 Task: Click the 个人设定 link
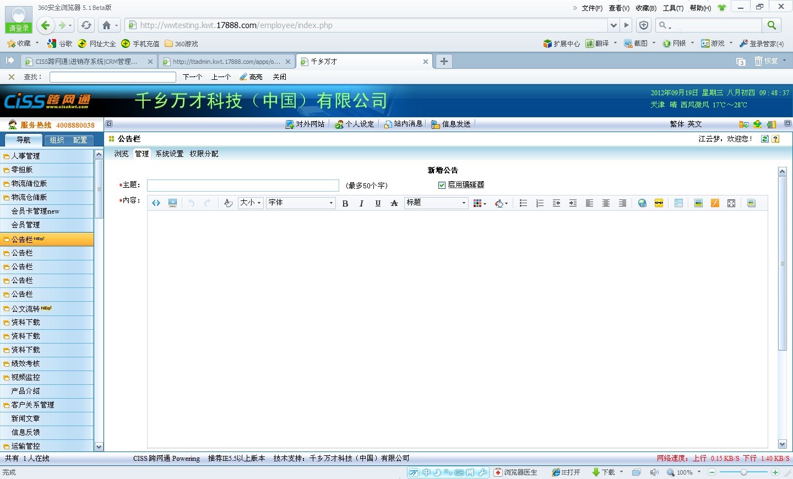[x=355, y=124]
